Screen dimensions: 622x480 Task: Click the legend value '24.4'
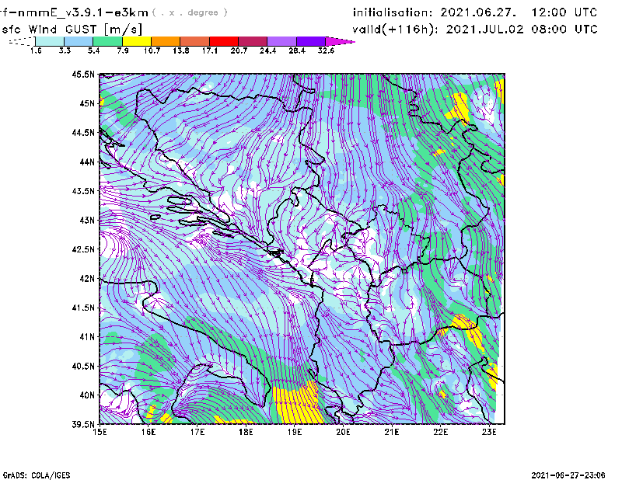coord(267,50)
